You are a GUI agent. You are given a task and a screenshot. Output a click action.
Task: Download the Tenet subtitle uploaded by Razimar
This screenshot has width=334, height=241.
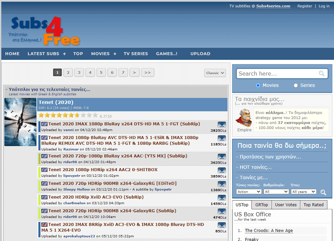point(222,138)
